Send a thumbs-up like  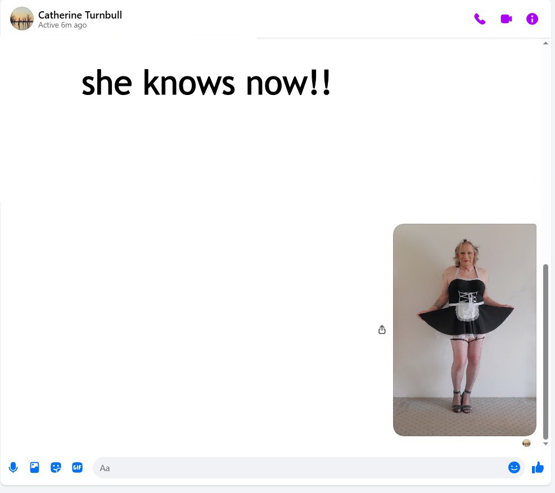[538, 468]
